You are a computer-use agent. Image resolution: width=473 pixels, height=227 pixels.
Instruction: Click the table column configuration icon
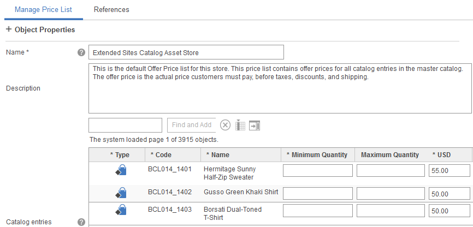tap(240, 126)
